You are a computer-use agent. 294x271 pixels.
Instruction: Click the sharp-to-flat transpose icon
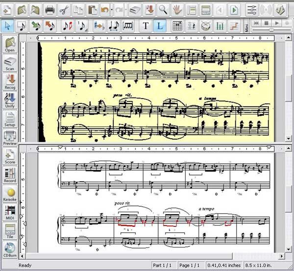(x=99, y=25)
